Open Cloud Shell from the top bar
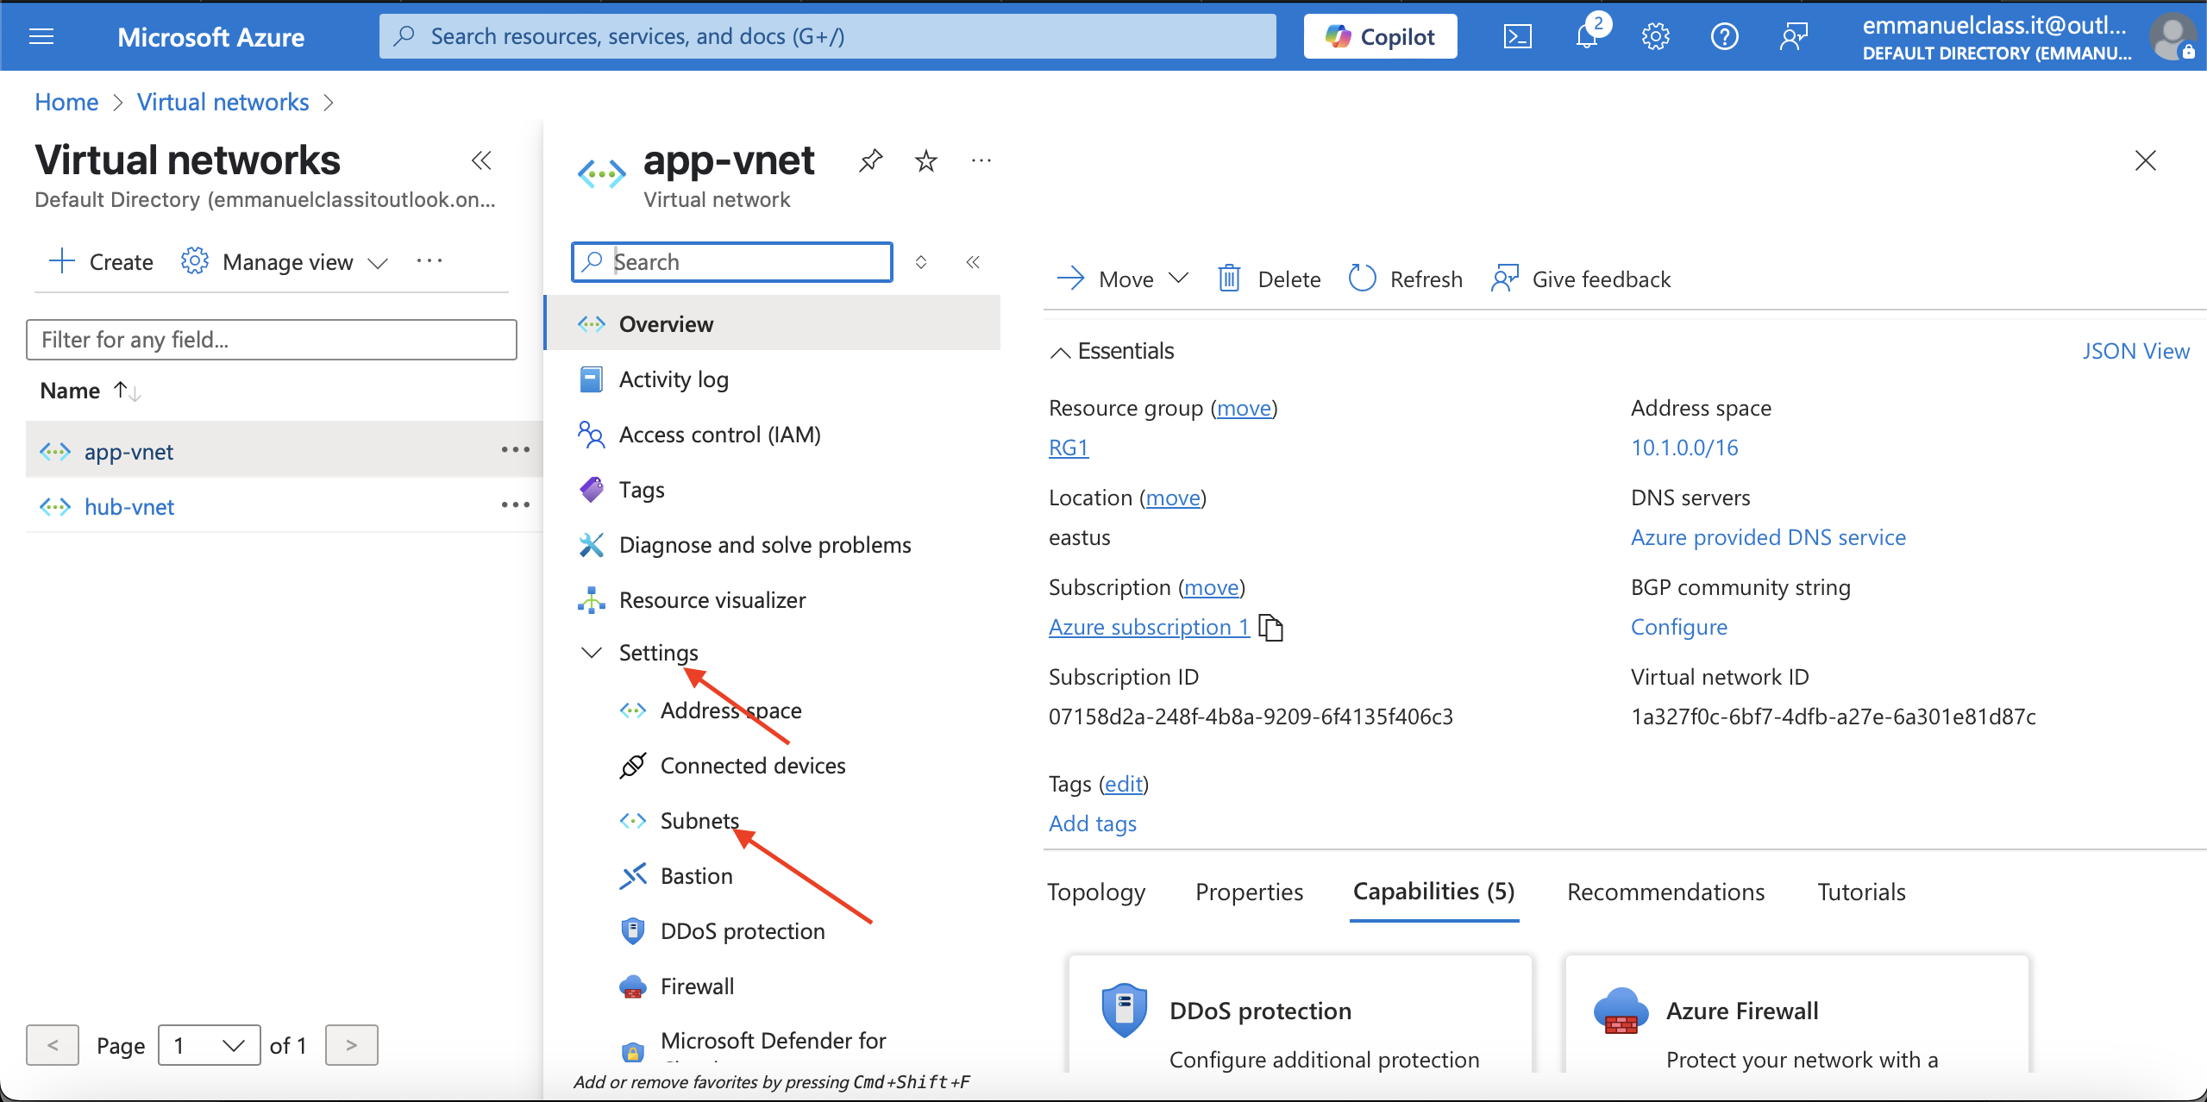 (x=1517, y=36)
